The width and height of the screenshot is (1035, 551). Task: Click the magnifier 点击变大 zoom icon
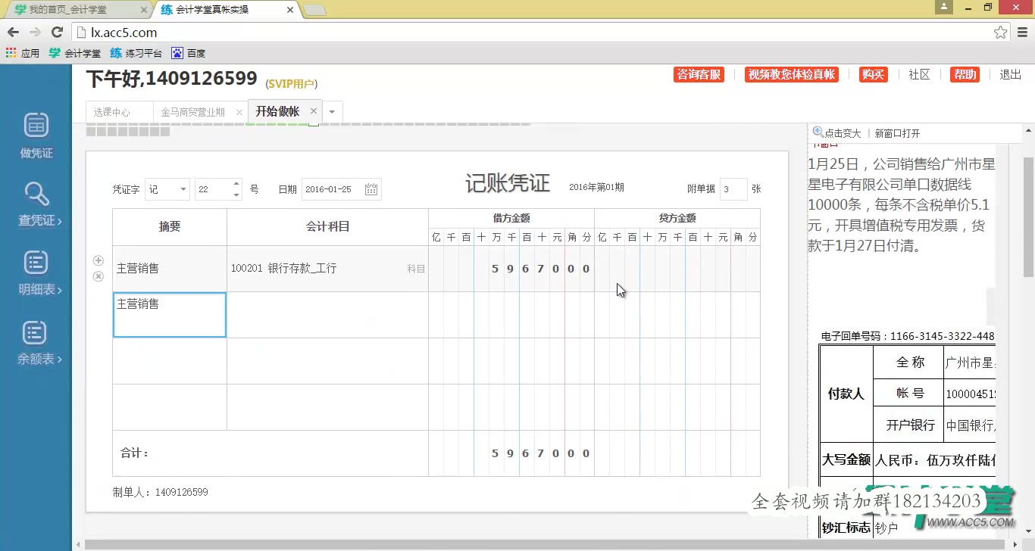coord(815,131)
